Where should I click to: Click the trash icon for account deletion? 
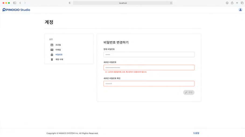(52, 59)
